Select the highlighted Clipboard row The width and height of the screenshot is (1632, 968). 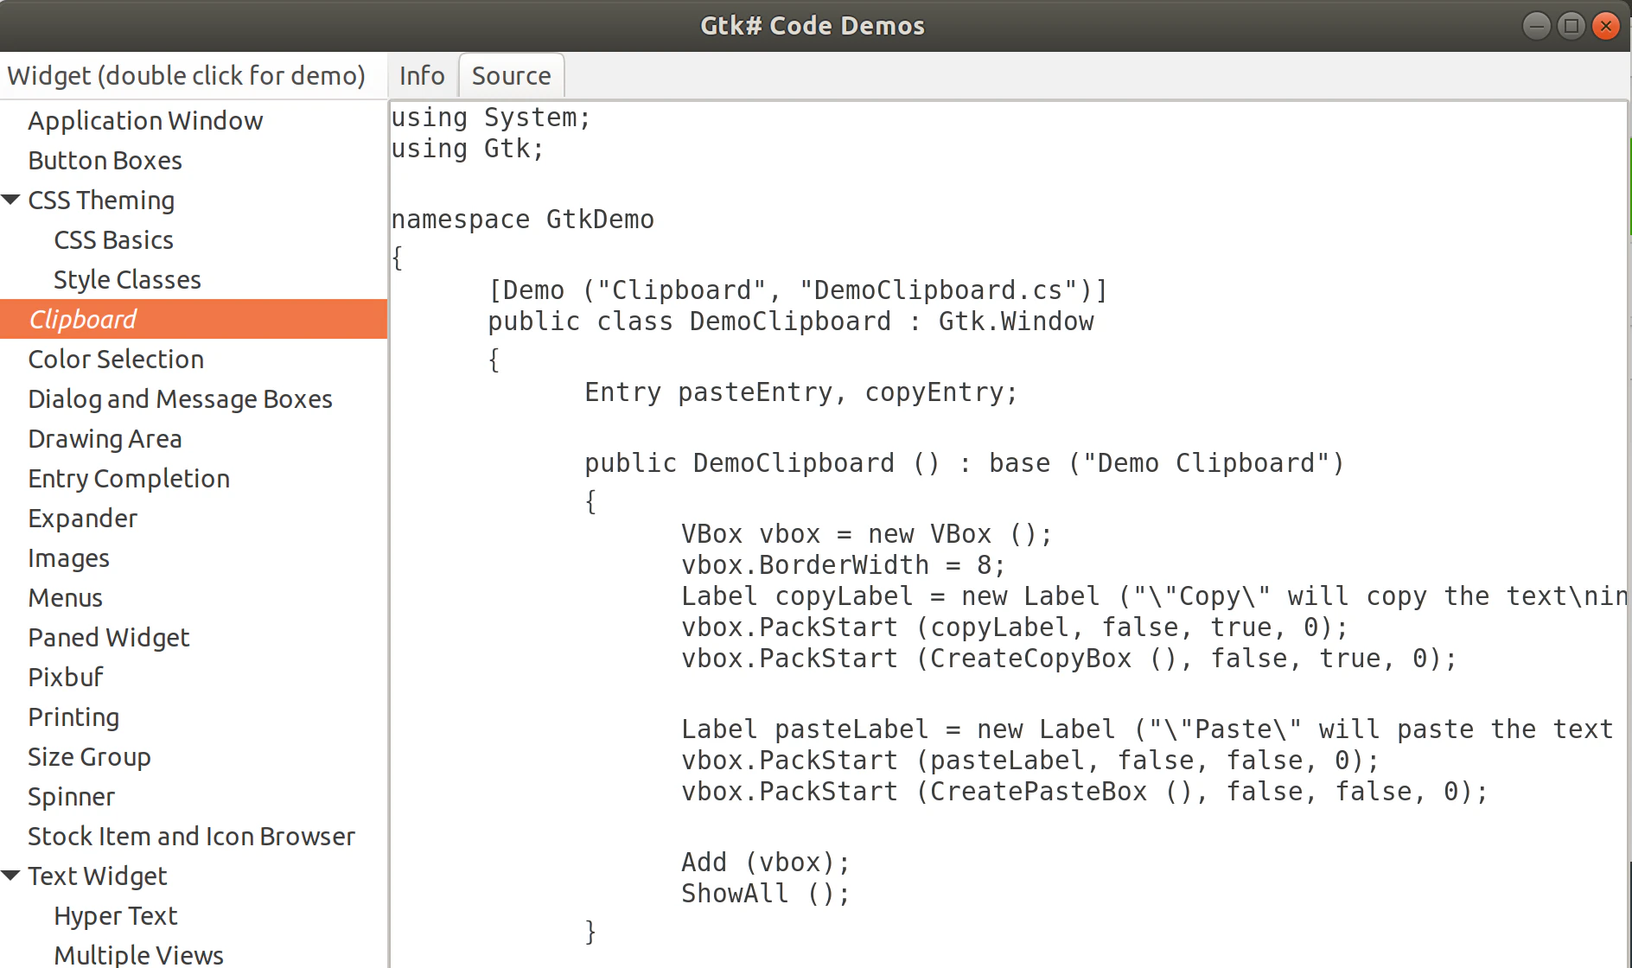pos(194,319)
